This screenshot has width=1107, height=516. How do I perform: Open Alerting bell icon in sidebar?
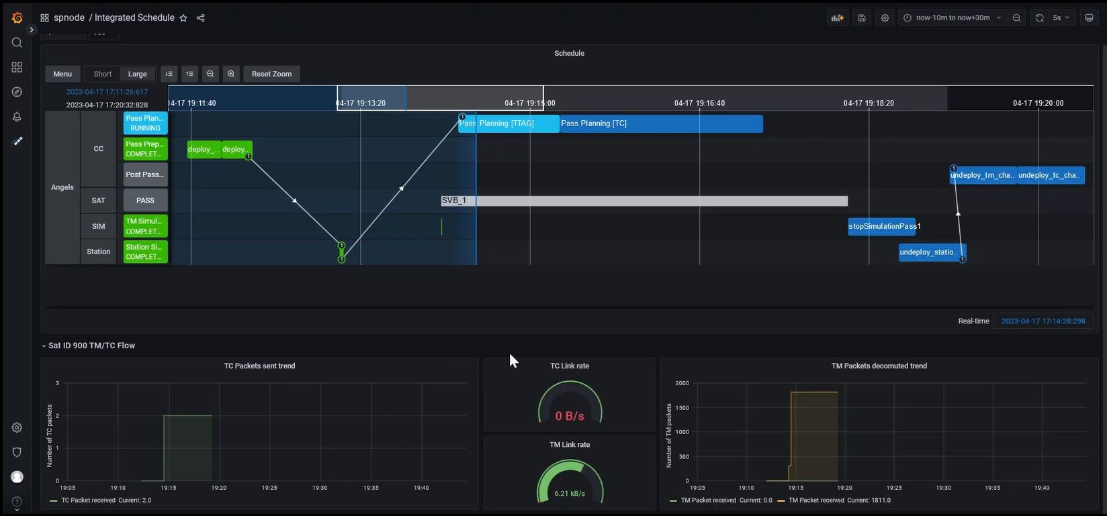17,117
